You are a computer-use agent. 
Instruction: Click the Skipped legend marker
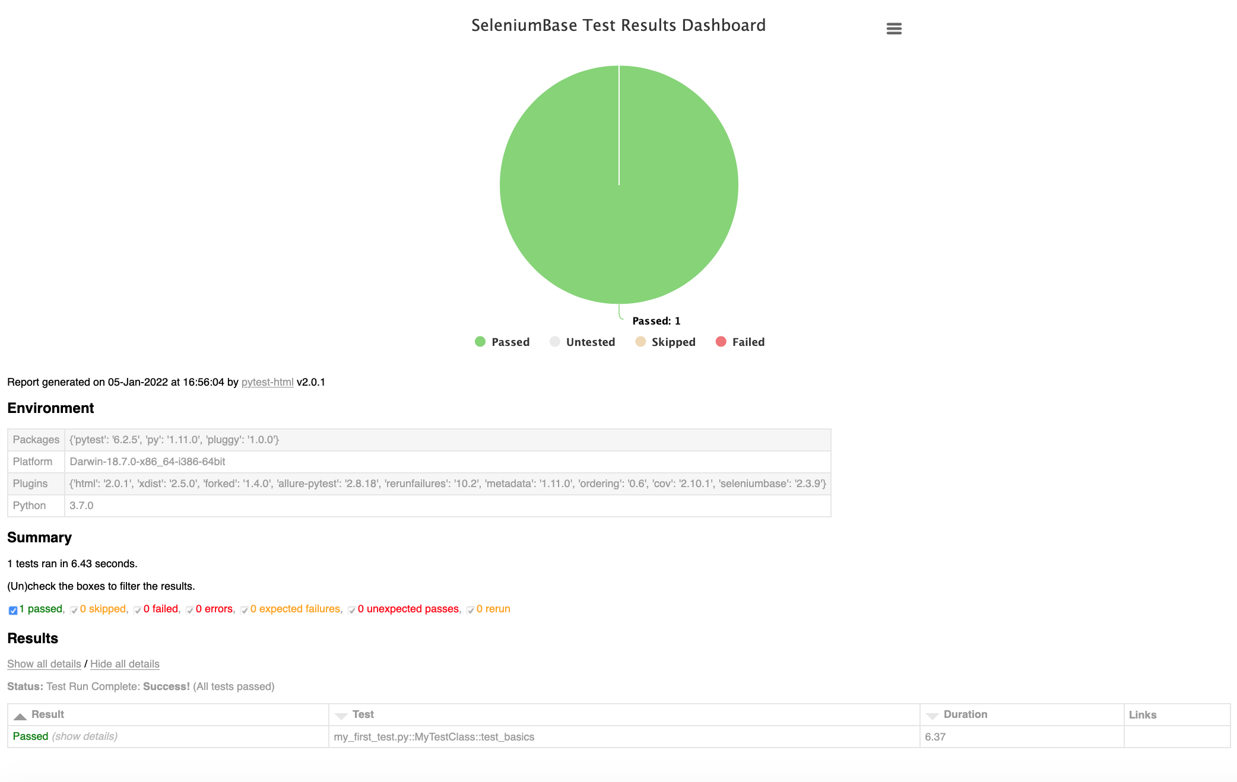640,342
